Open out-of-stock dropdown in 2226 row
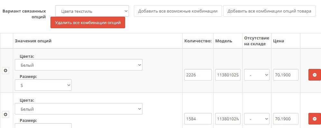Image resolution: width=321 pixels, height=128 pixels. (x=257, y=75)
